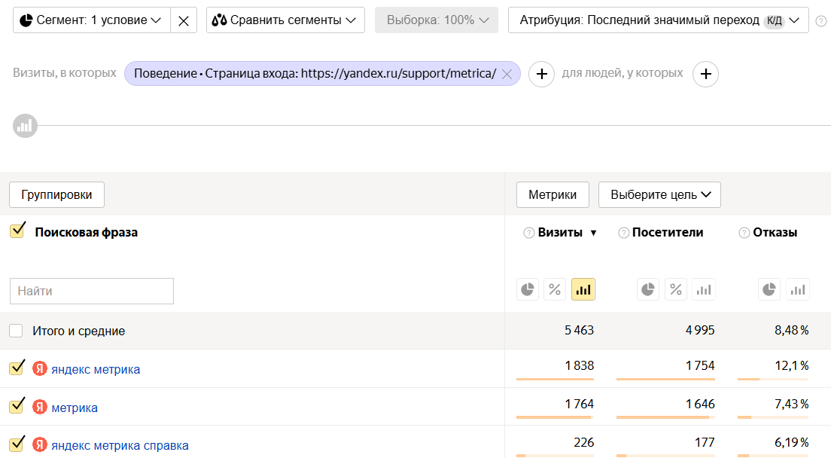Add a visit condition with plus button

click(541, 74)
